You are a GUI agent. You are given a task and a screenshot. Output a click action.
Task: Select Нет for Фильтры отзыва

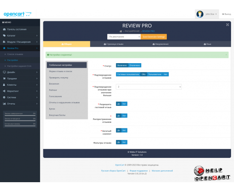point(124,142)
